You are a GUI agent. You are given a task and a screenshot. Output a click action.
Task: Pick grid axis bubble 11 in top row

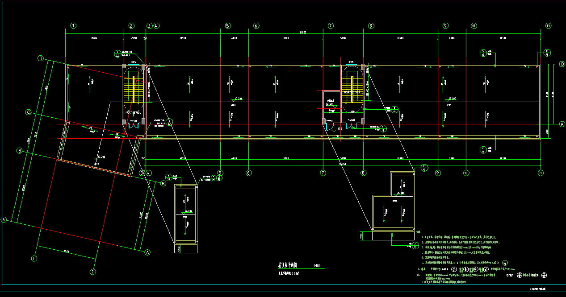pos(548,26)
